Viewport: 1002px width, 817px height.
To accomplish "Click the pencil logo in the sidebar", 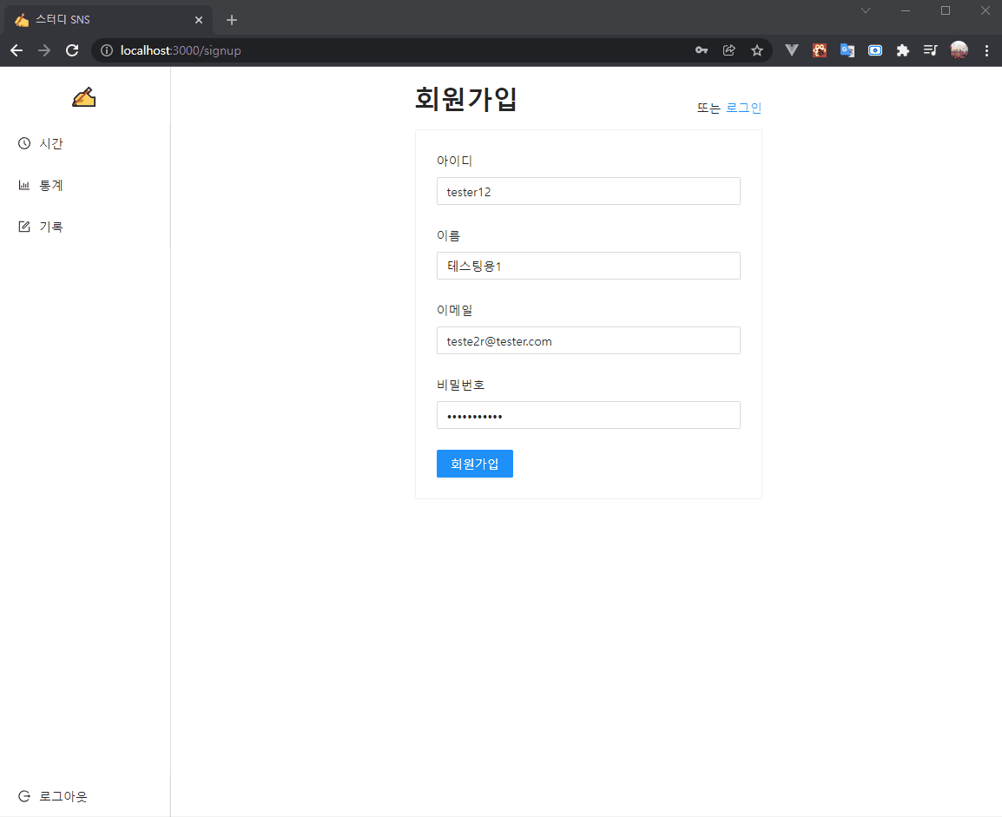I will tap(83, 97).
